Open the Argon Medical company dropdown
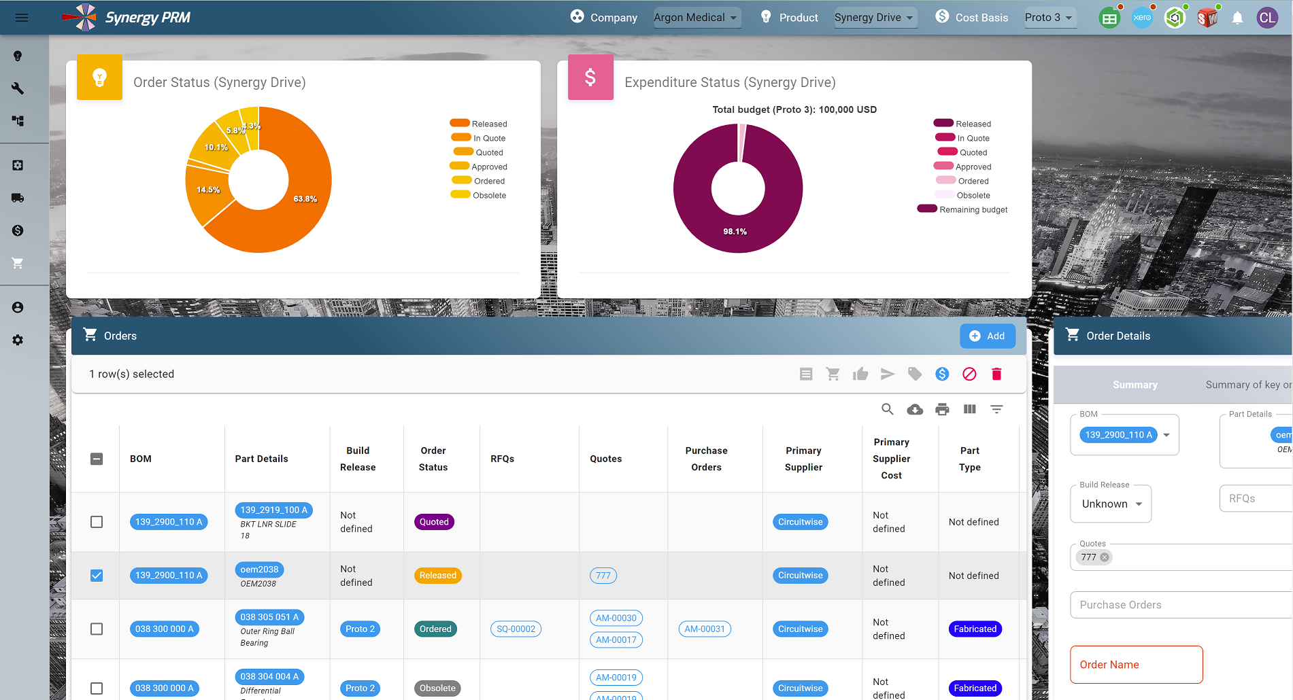 tap(696, 18)
